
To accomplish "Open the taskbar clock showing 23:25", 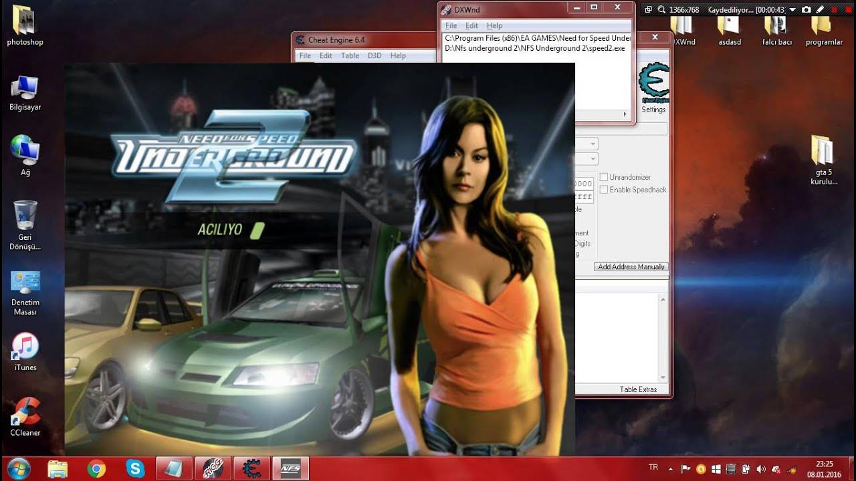I will tap(824, 469).
